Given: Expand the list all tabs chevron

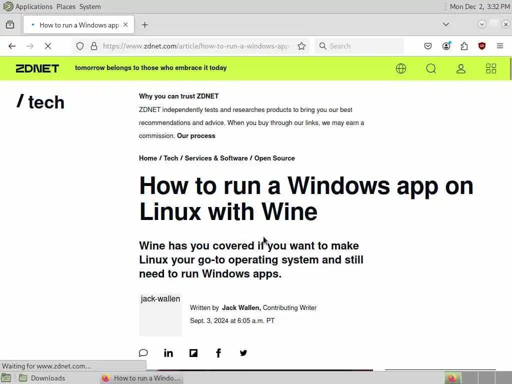Looking at the screenshot, I should [x=446, y=24].
